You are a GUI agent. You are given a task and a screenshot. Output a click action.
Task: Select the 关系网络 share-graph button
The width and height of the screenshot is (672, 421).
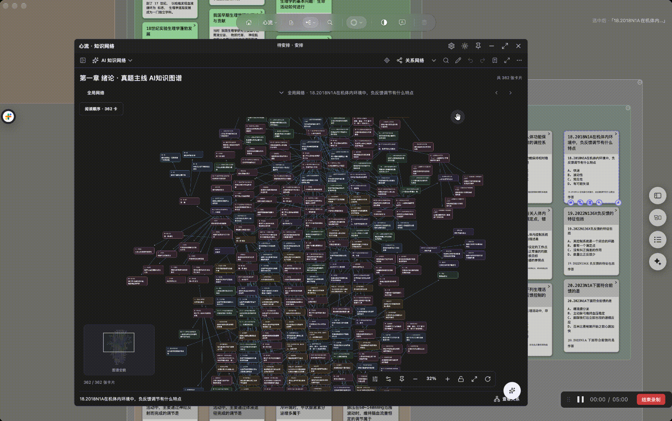pos(410,60)
